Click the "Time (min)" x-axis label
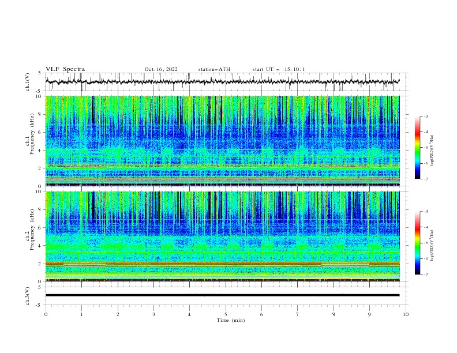This screenshot has height=353, width=457. (231, 320)
